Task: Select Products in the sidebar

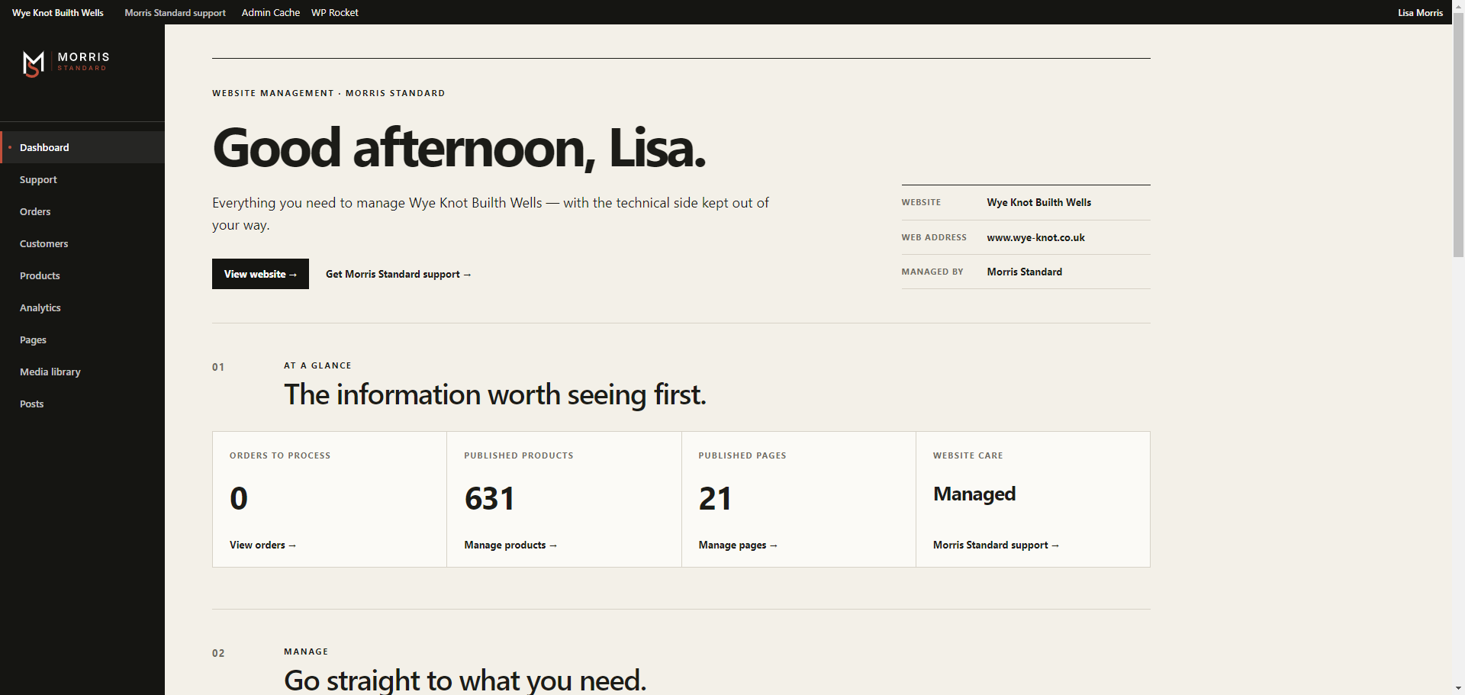Action: pyautogui.click(x=82, y=275)
